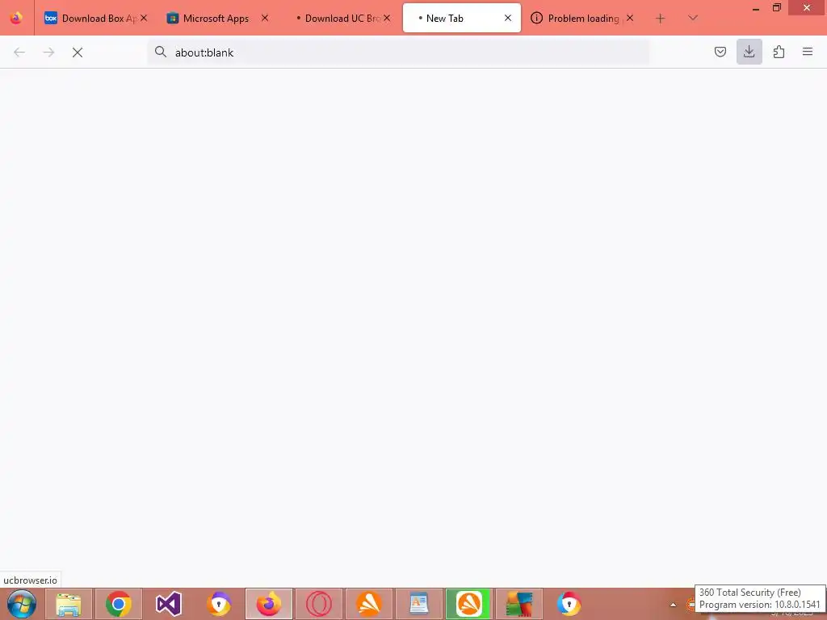Close the Download Box Apps tab

coord(144,18)
